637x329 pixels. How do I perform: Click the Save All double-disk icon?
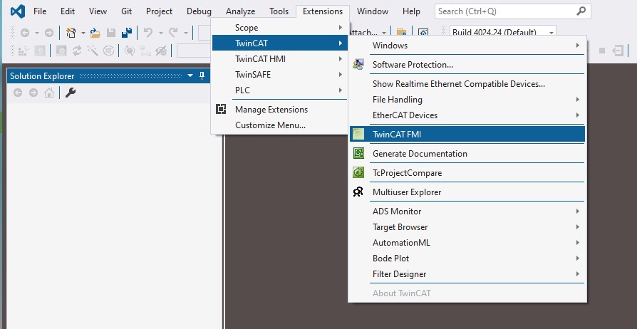(127, 33)
